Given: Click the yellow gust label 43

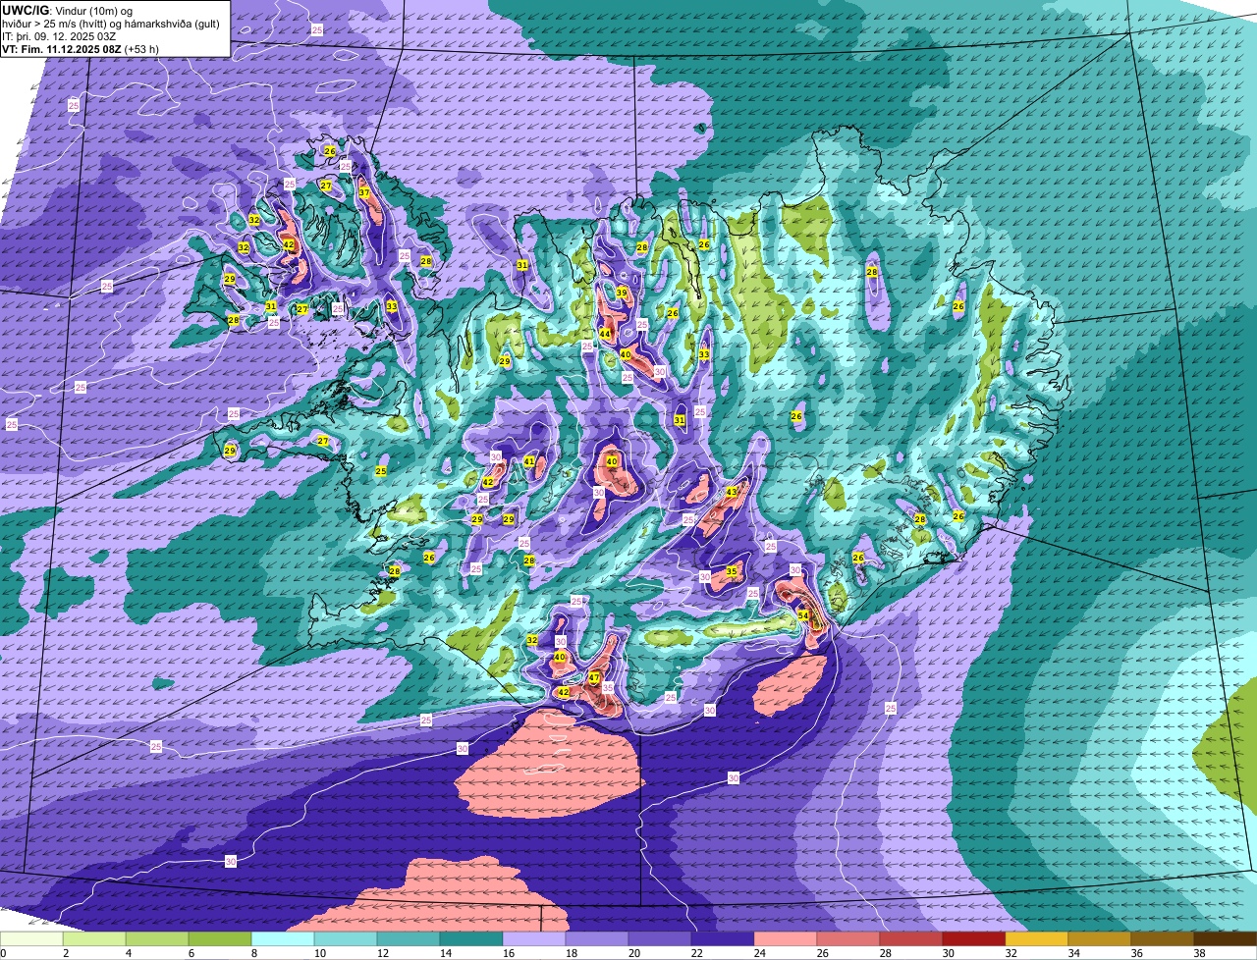Looking at the screenshot, I should [732, 493].
